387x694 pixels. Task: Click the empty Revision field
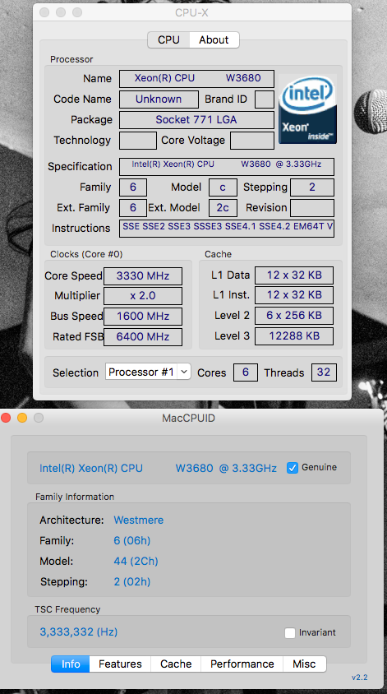coord(312,208)
